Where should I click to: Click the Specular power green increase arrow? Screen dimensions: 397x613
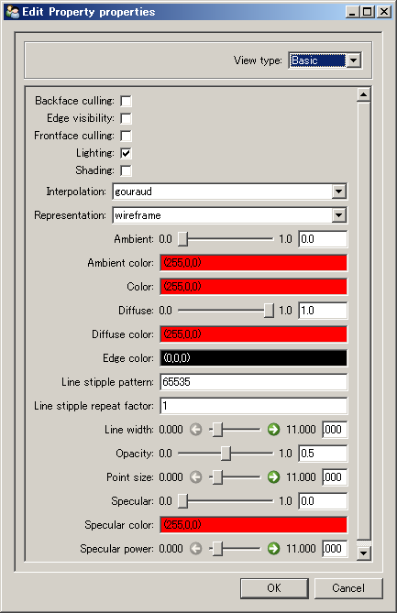click(273, 549)
